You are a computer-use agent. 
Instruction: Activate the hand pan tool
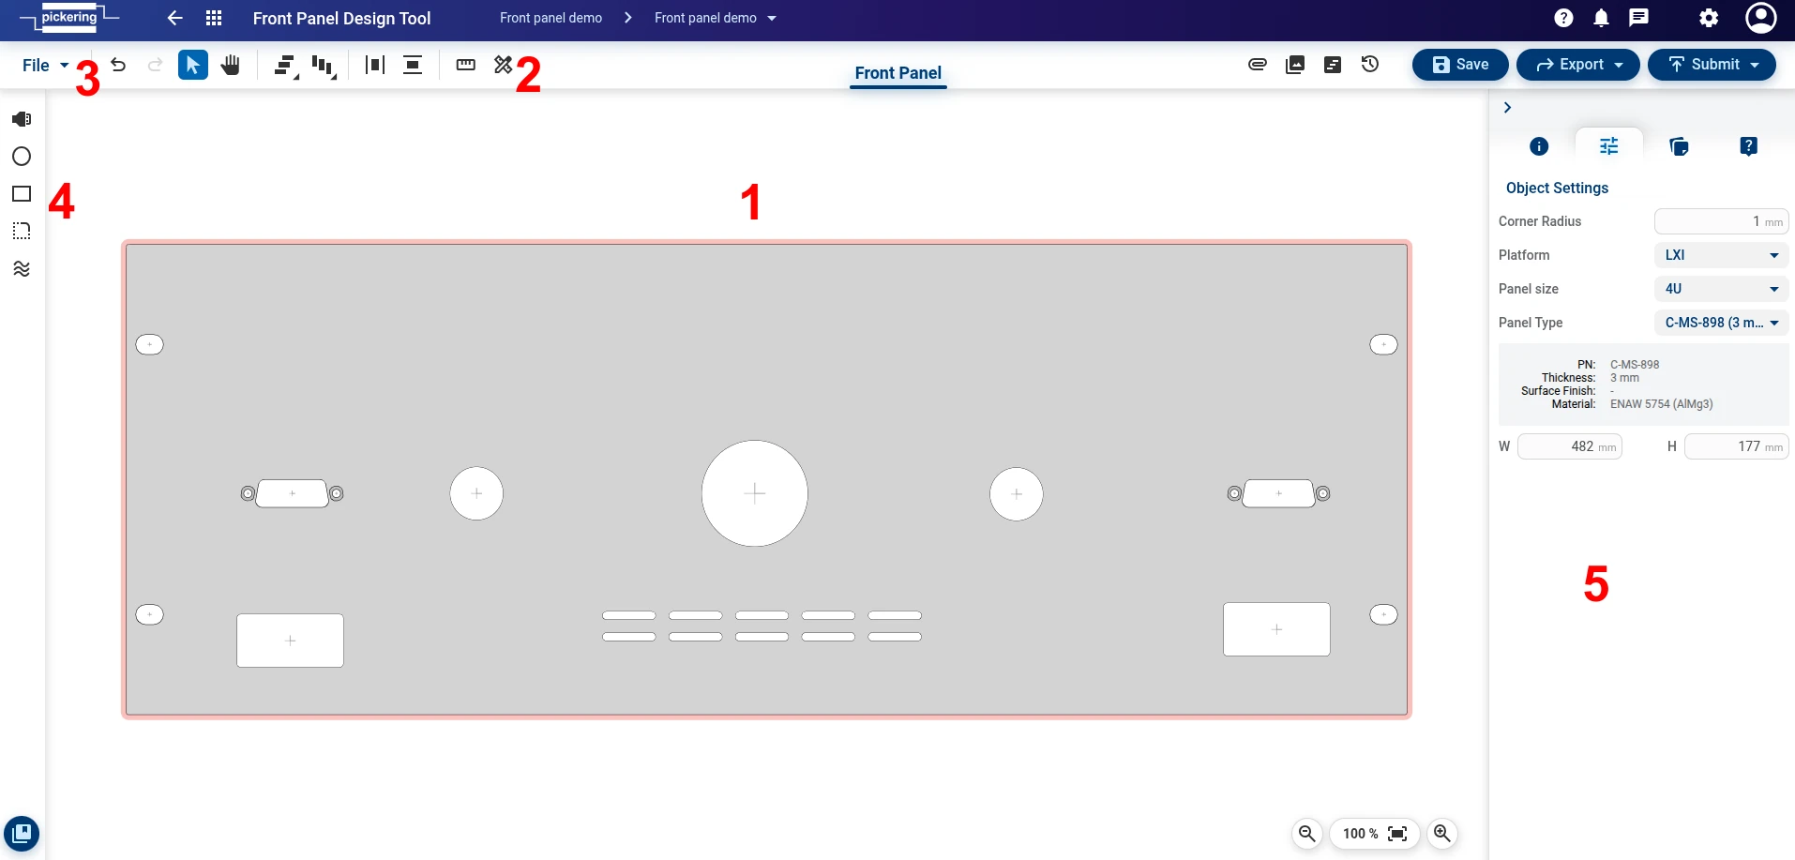[231, 65]
